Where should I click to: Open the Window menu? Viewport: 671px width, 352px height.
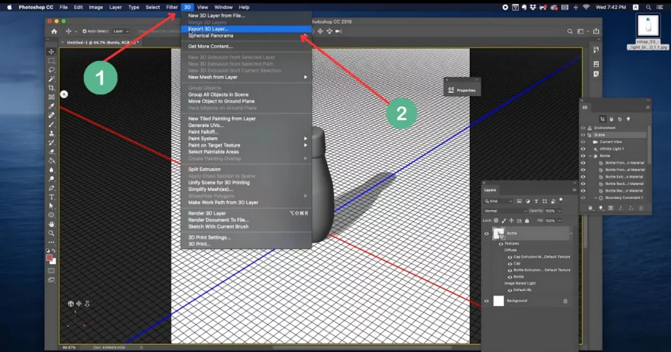tap(223, 7)
